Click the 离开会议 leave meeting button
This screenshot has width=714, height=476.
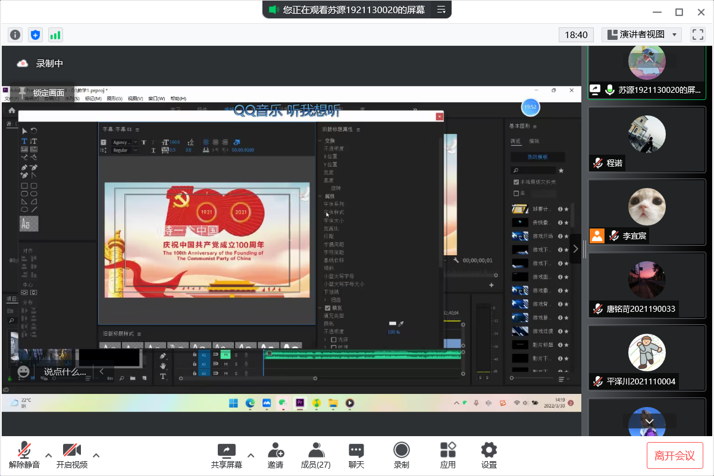pyautogui.click(x=675, y=455)
